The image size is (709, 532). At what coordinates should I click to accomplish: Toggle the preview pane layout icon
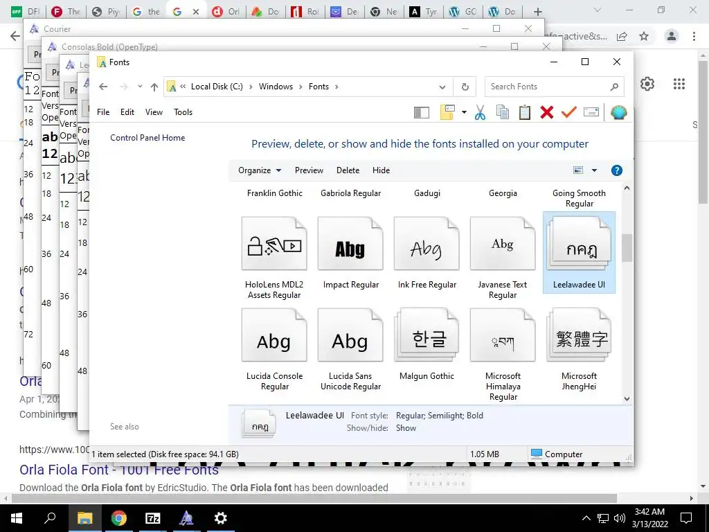422,112
